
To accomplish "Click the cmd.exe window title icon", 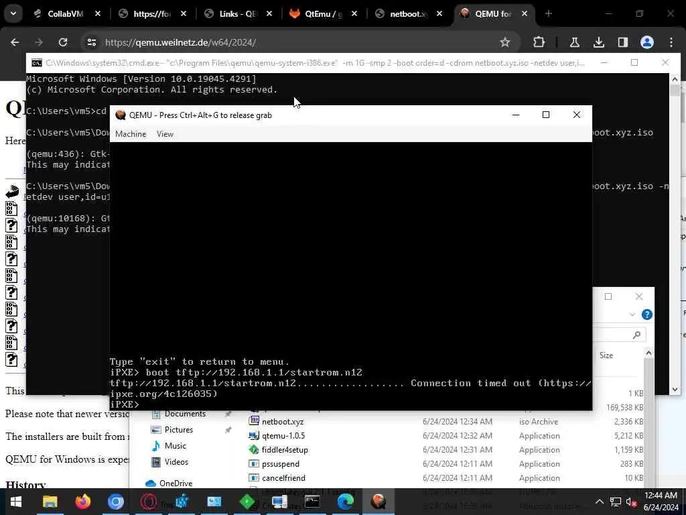I will [x=37, y=63].
